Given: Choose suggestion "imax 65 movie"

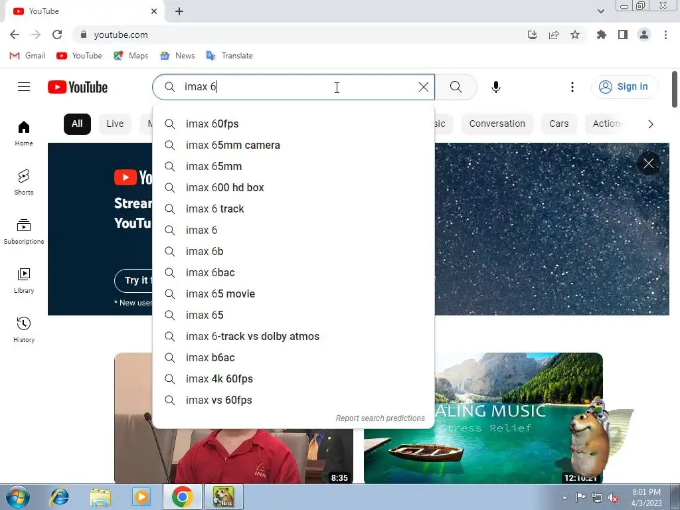Looking at the screenshot, I should (294, 294).
